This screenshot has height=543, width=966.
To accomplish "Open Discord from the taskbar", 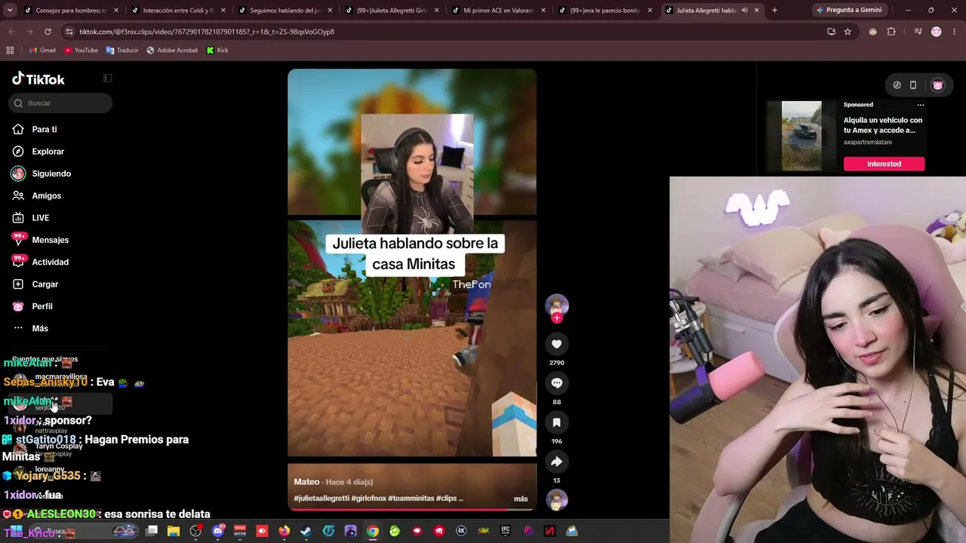I will [218, 531].
